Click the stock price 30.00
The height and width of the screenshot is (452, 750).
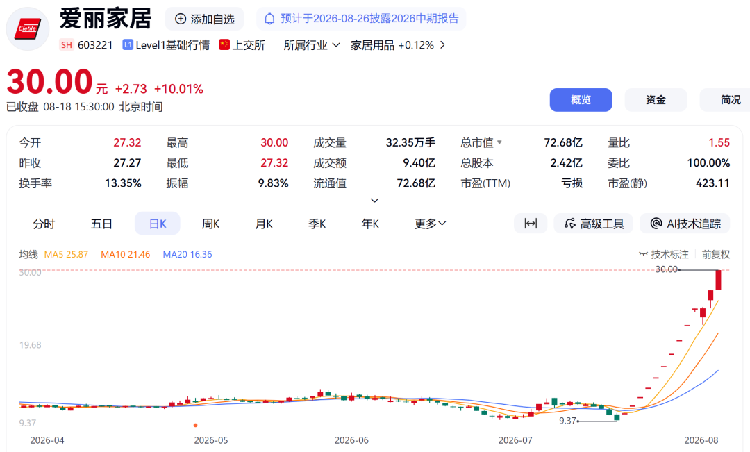(50, 82)
